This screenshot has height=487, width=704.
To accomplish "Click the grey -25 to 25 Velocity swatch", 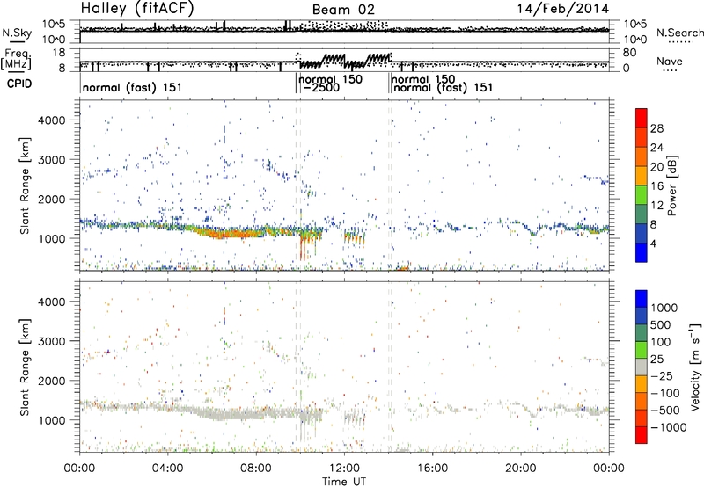I will (642, 367).
